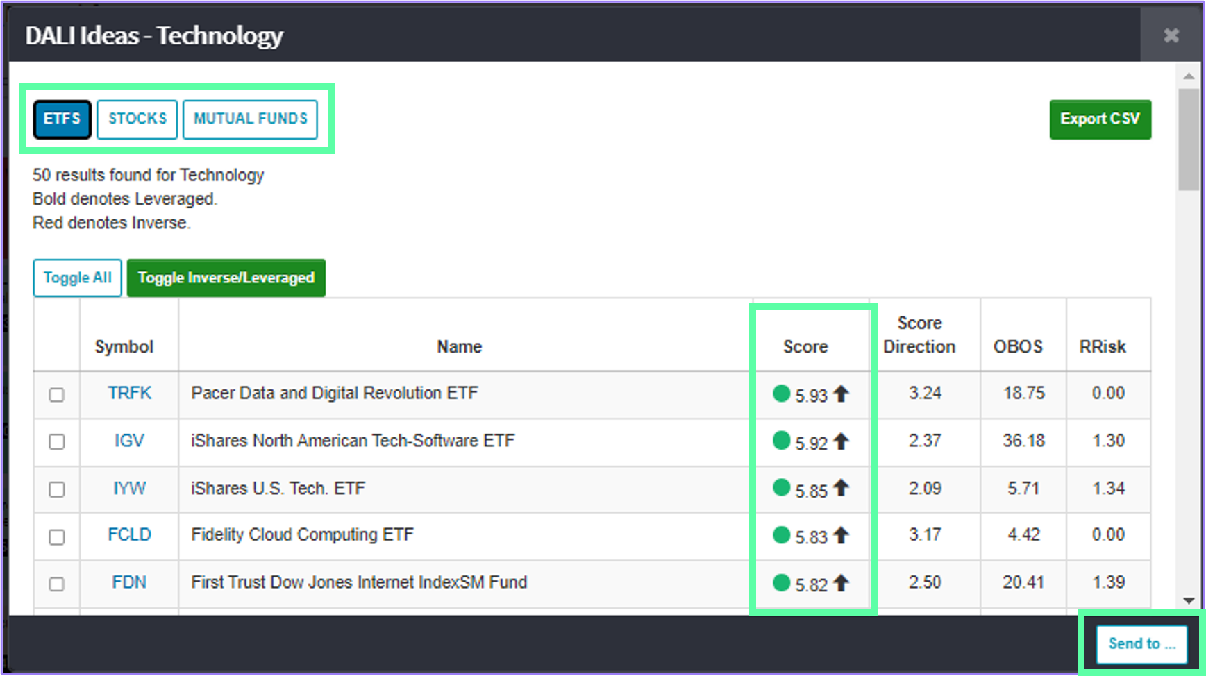
Task: Switch to the STOCKS tab
Action: (x=137, y=119)
